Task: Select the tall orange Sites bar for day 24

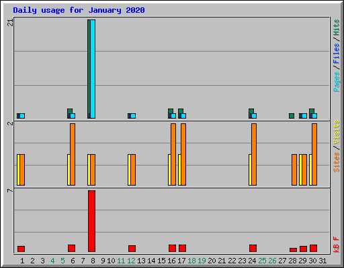Action: click(254, 154)
